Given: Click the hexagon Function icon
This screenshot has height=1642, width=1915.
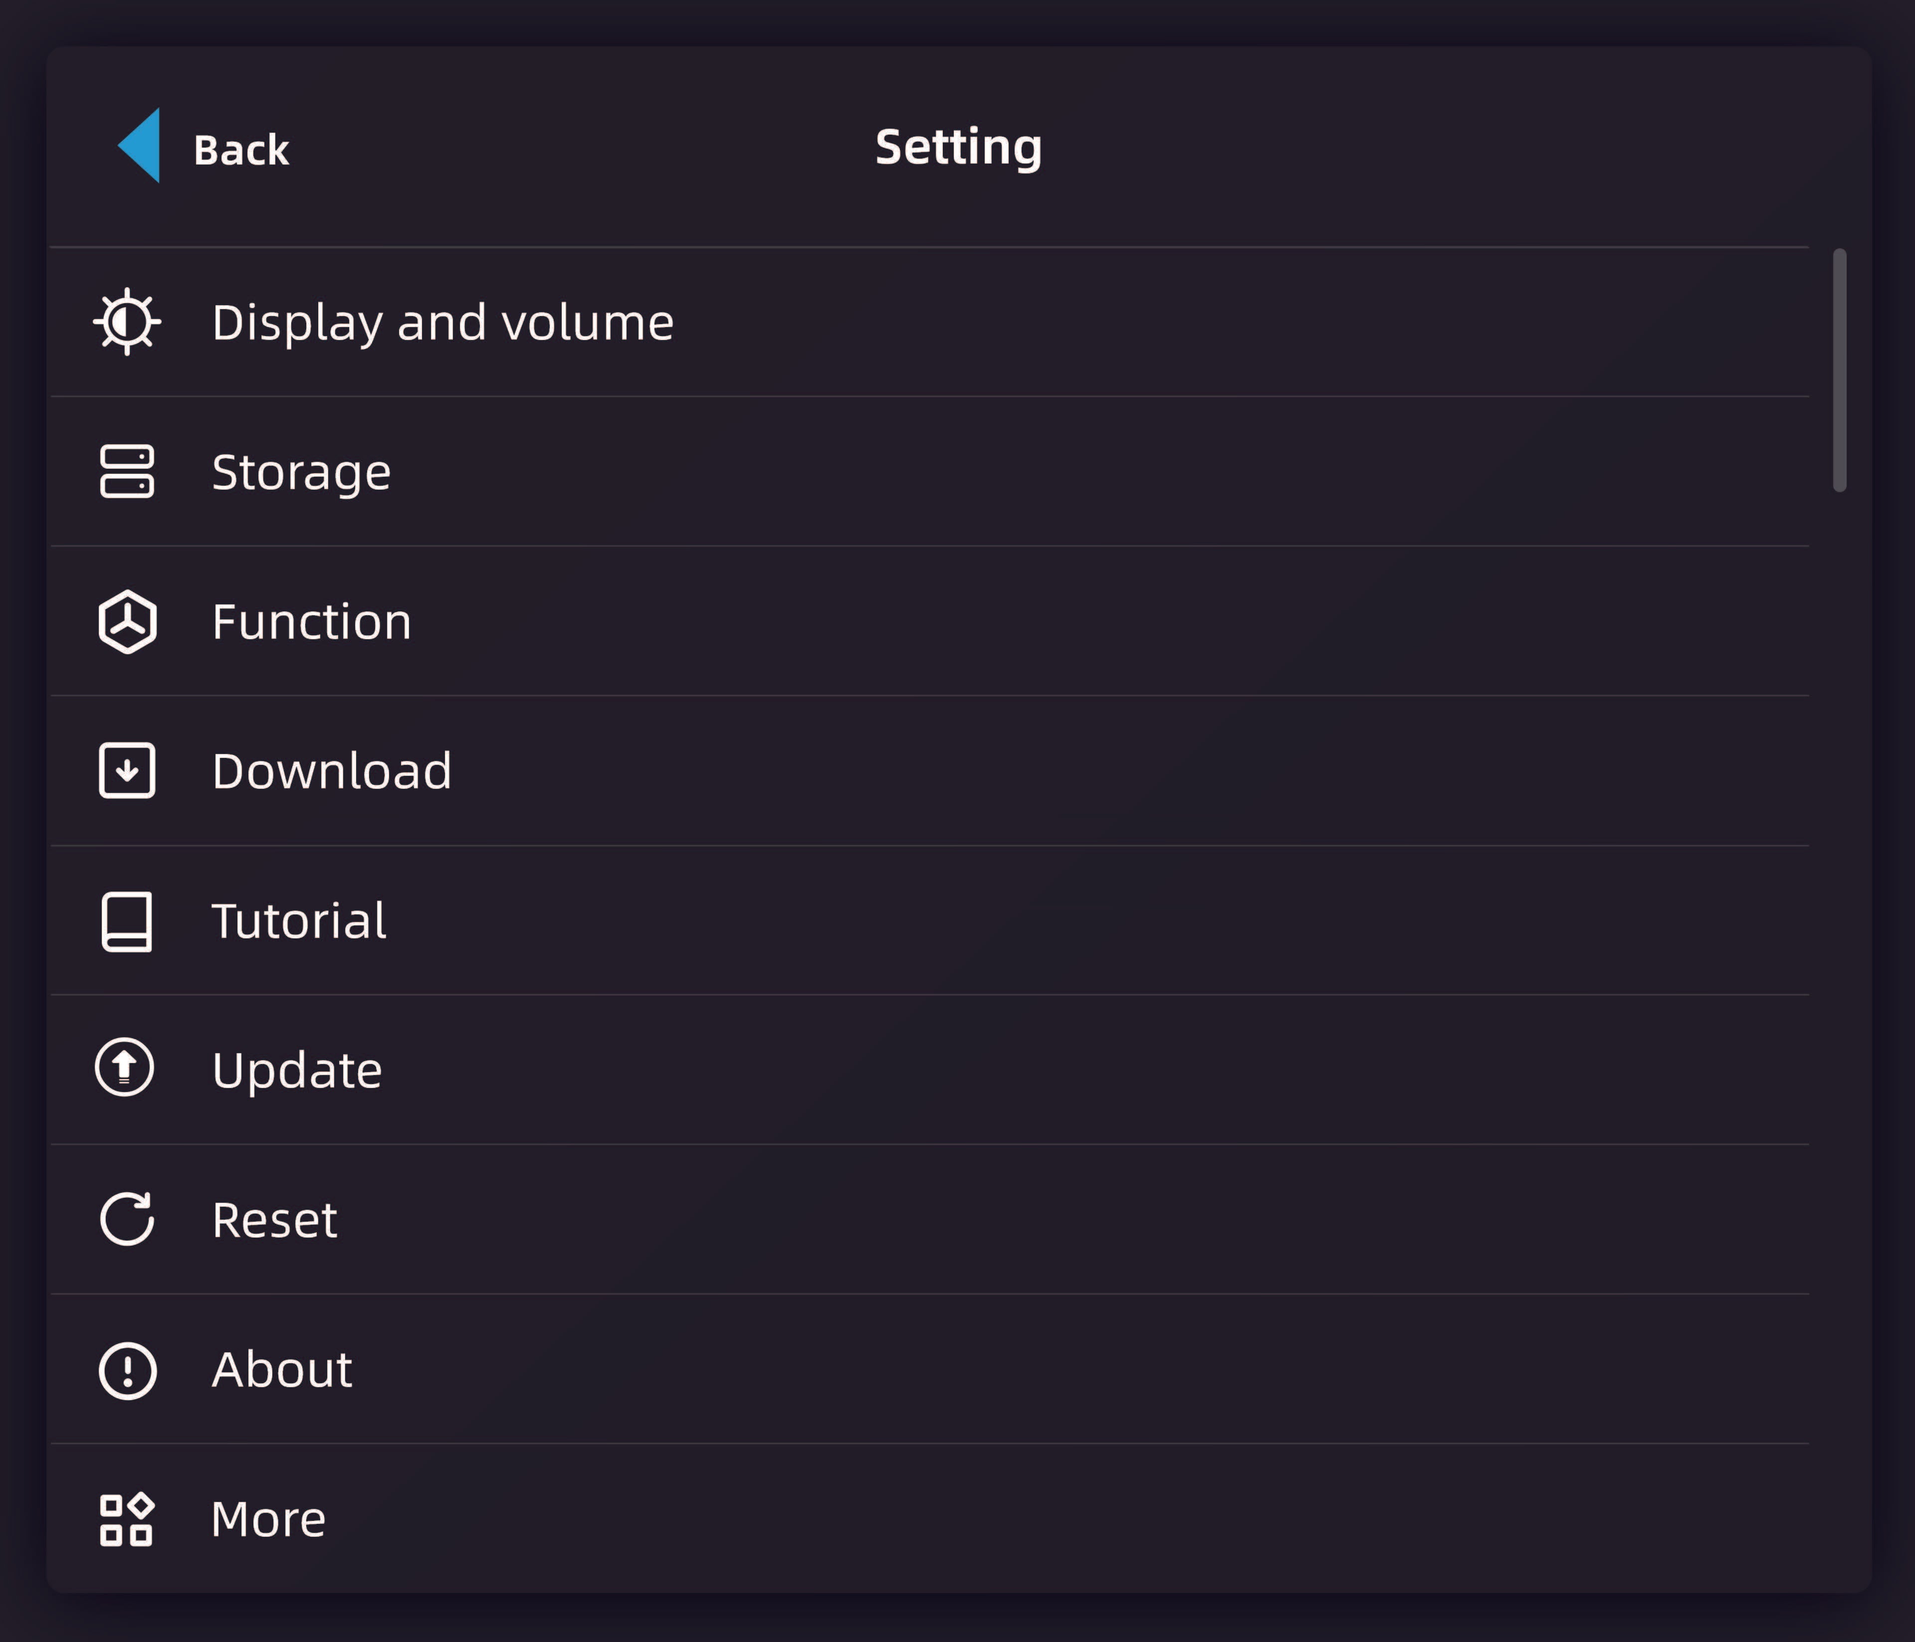Looking at the screenshot, I should pos(127,621).
